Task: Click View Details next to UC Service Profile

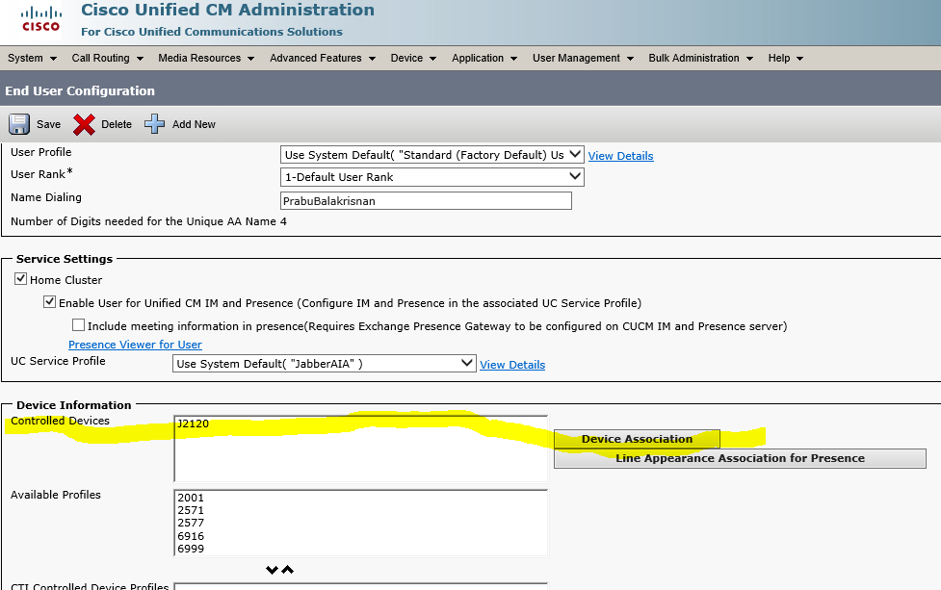Action: coord(511,364)
